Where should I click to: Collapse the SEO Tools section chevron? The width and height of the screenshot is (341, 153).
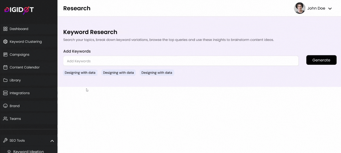click(x=52, y=141)
